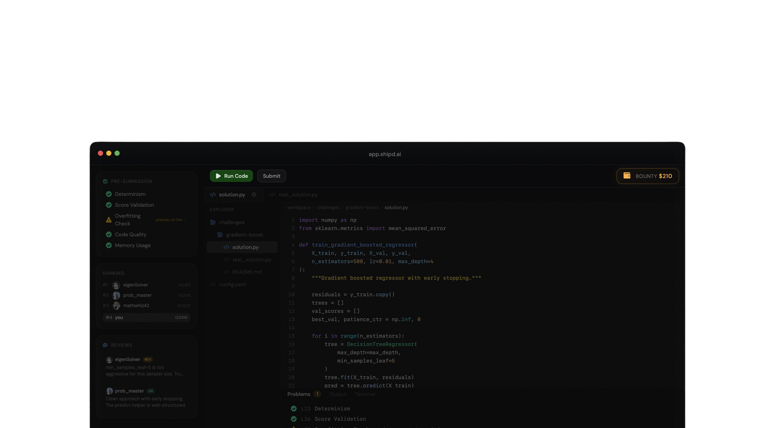Click check icon beside L13 Determinism

[x=294, y=409]
